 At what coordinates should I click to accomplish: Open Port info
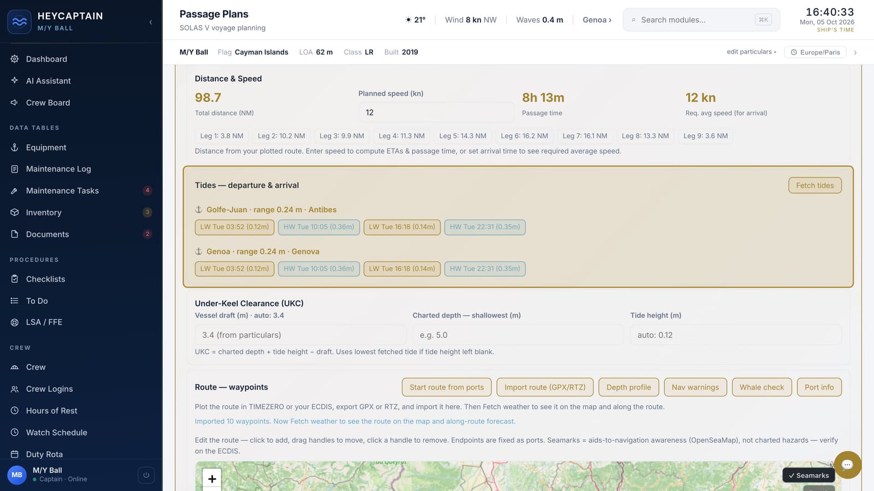tap(819, 387)
